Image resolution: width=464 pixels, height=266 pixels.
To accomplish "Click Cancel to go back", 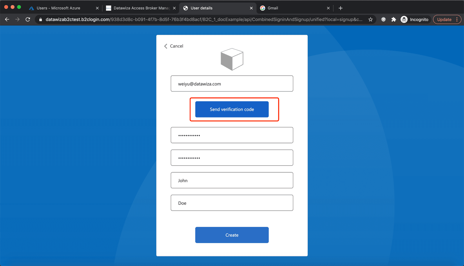I will (176, 46).
